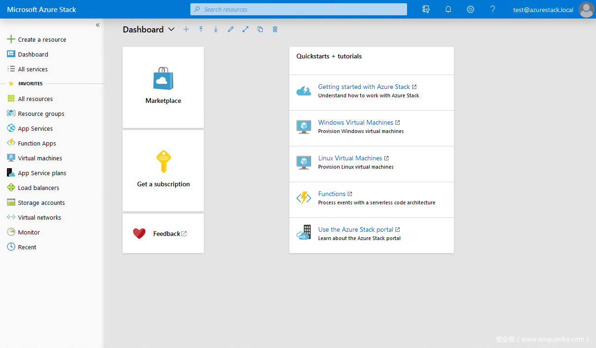Clone the dashboard with copy icon

[260, 29]
